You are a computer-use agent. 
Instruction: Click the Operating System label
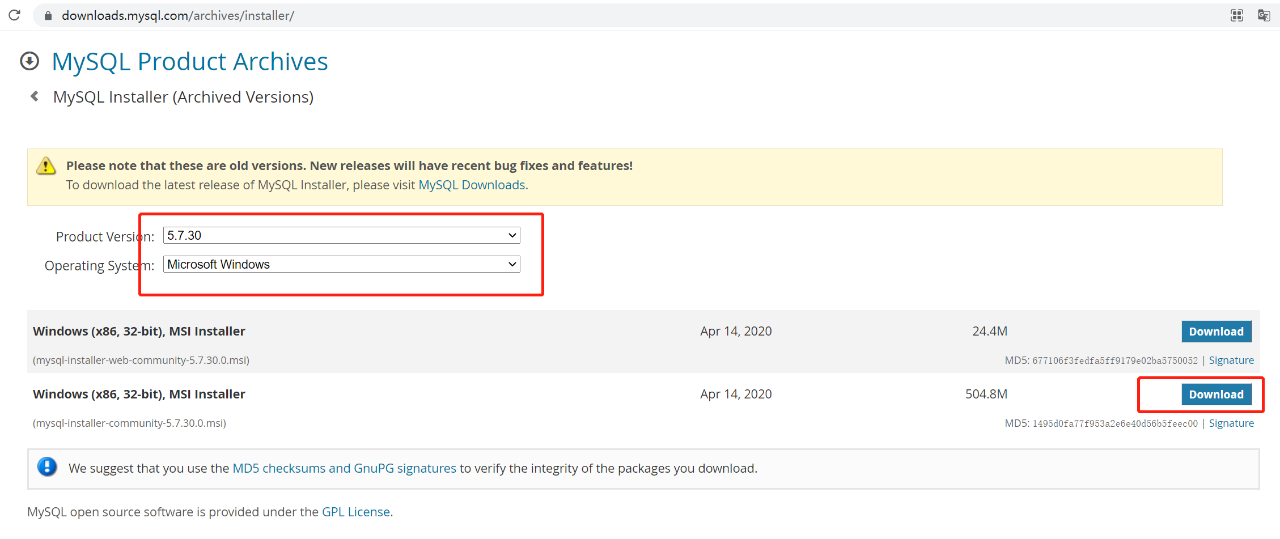pos(99,265)
